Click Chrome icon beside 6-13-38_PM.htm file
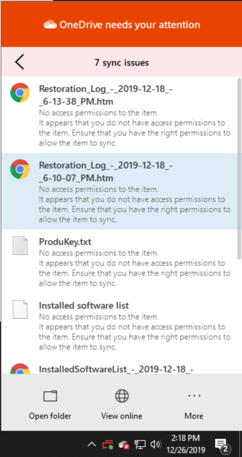This screenshot has height=457, width=242. click(x=20, y=93)
